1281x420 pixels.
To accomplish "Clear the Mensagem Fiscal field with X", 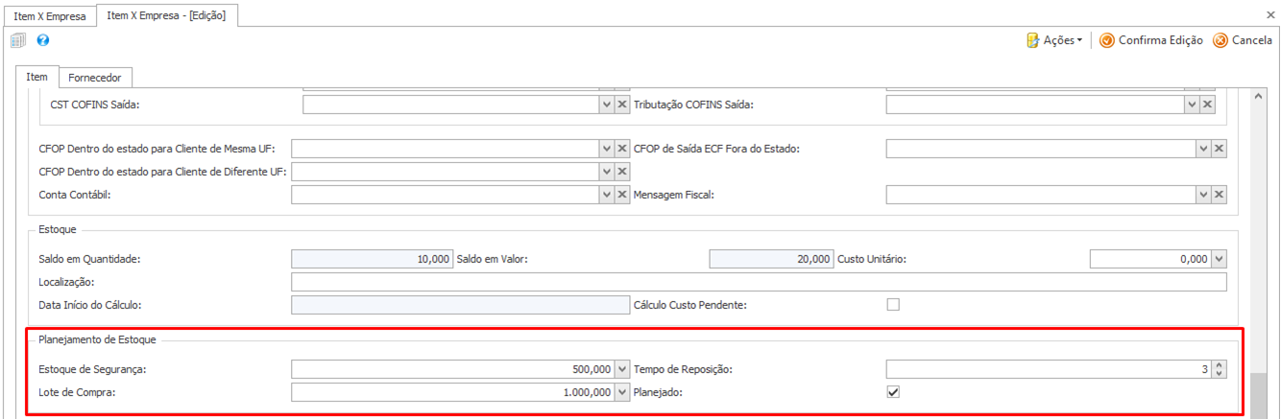I will coord(1219,195).
